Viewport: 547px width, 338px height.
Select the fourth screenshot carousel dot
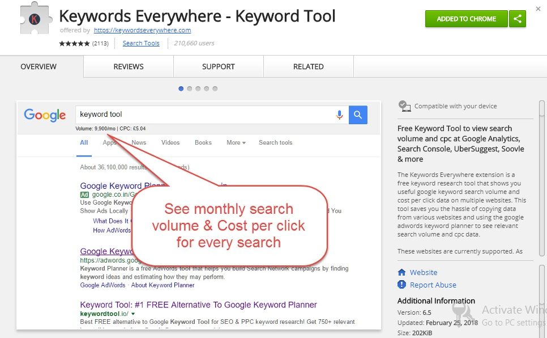click(x=207, y=88)
